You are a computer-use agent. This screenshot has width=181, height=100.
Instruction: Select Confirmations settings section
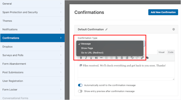pos(32,38)
